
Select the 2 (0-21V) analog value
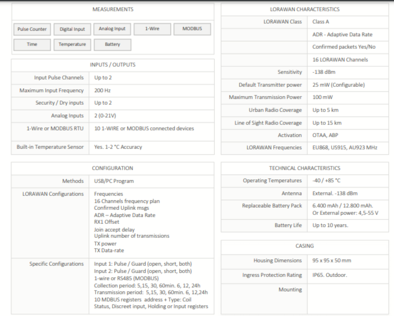click(x=105, y=116)
